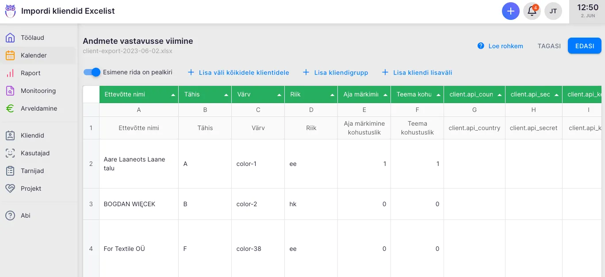The width and height of the screenshot is (605, 277).
Task: Open Kliendid from the sidebar
Action: (x=32, y=135)
